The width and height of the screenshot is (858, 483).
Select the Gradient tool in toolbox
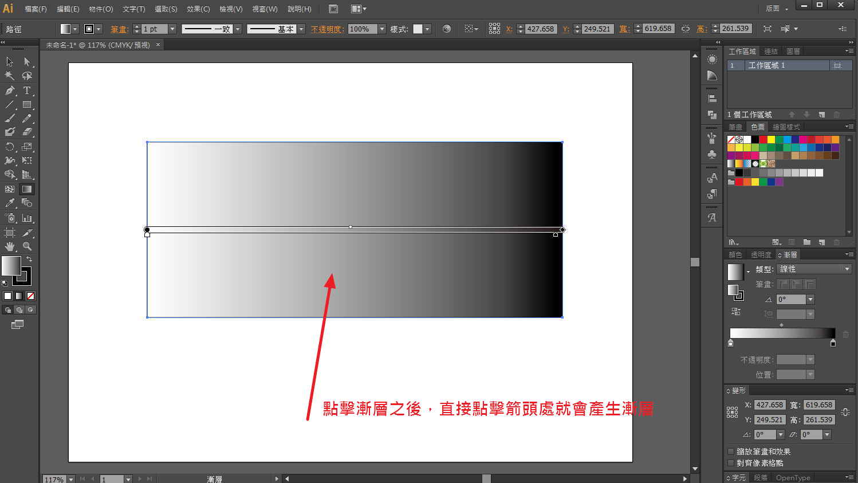pyautogui.click(x=27, y=189)
